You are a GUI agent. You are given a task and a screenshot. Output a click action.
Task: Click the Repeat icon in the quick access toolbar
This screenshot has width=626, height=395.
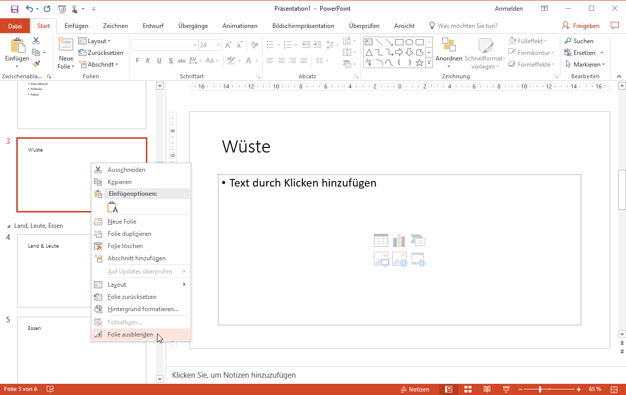coord(47,9)
